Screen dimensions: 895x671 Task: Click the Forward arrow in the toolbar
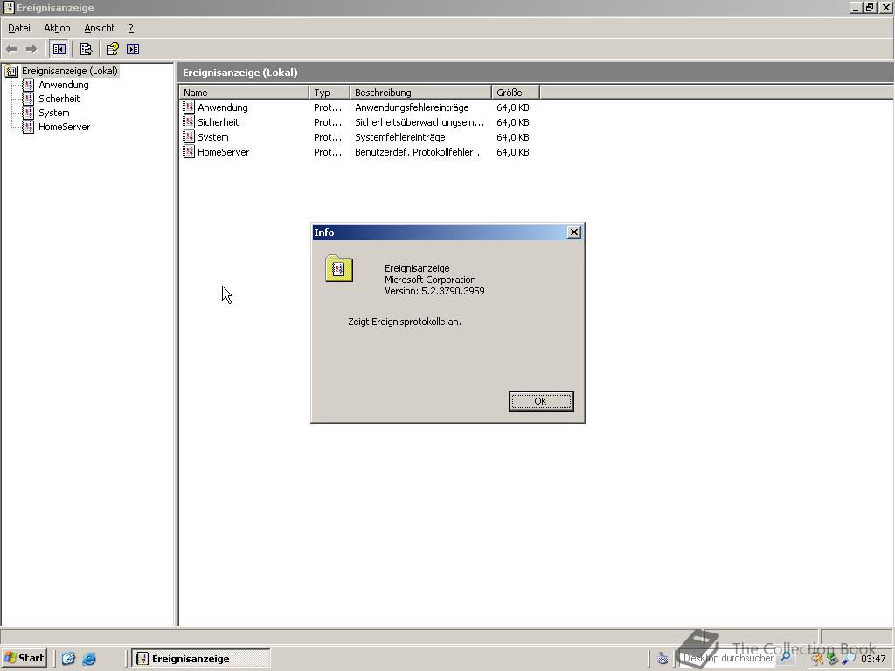click(31, 49)
